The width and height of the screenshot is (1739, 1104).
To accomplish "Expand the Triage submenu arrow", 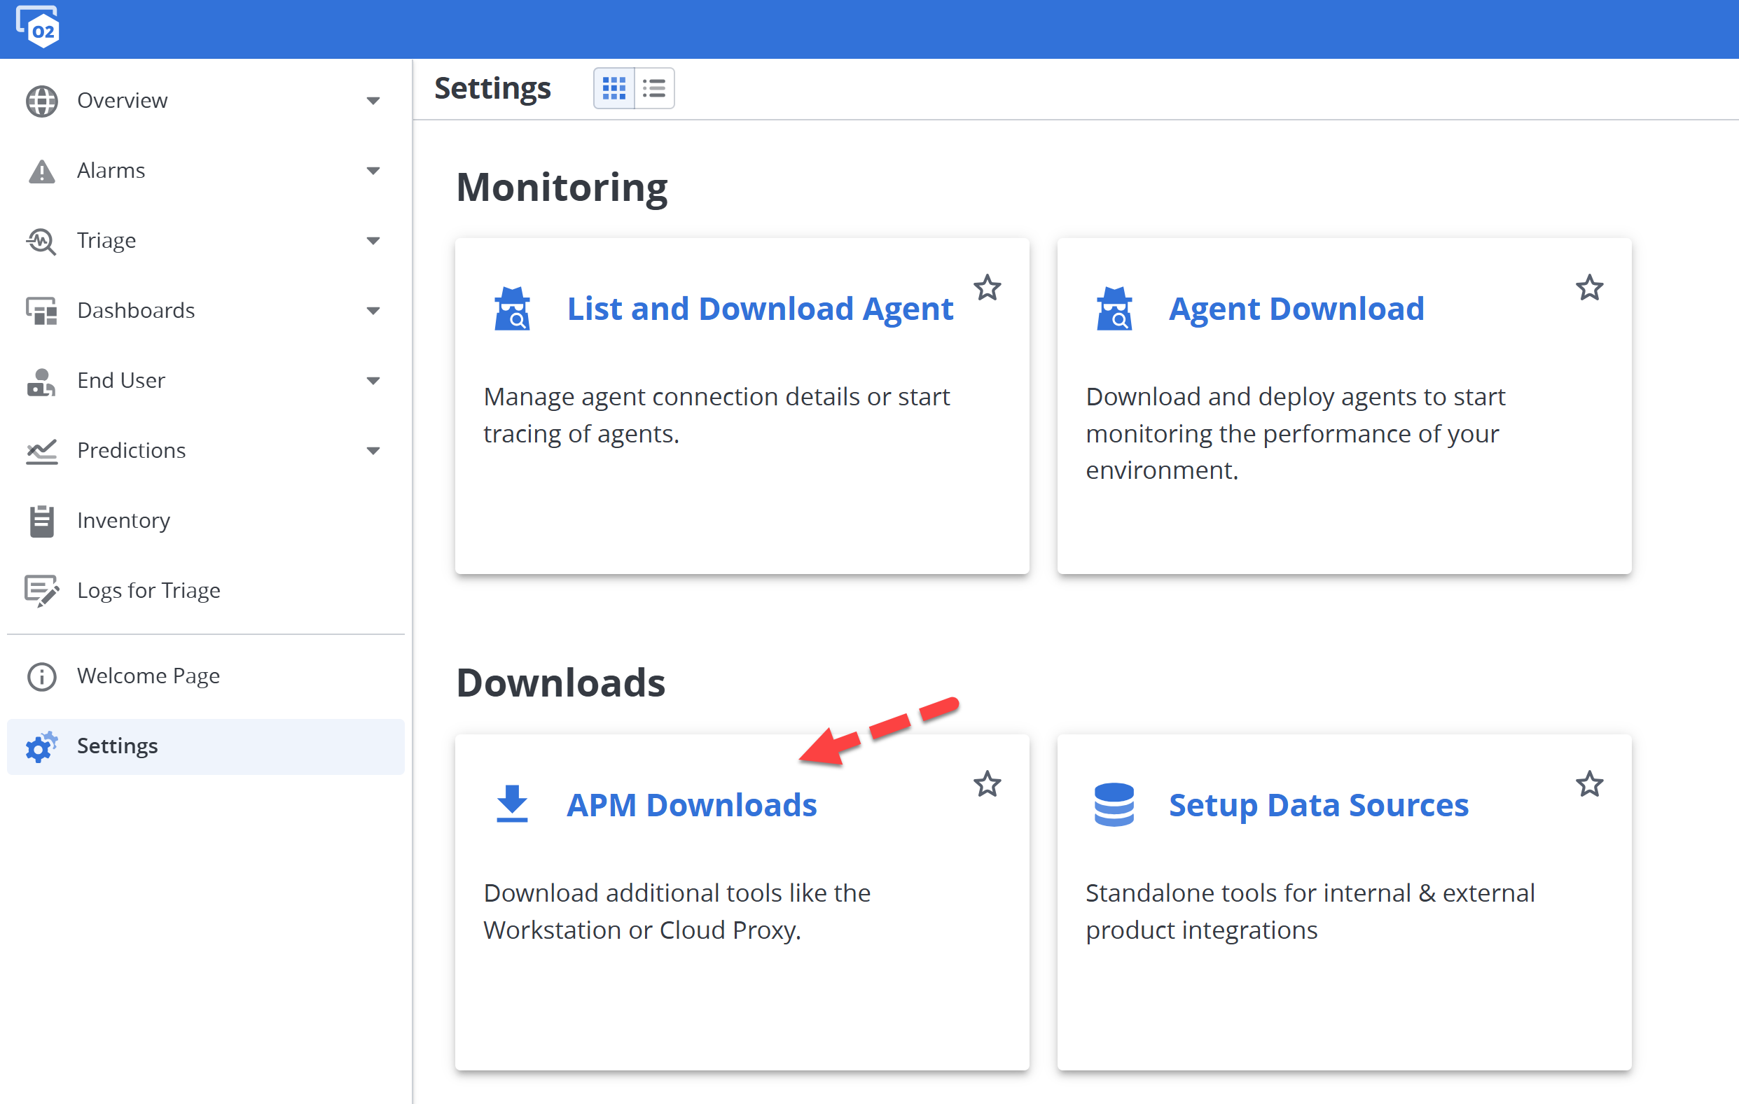I will coord(373,241).
